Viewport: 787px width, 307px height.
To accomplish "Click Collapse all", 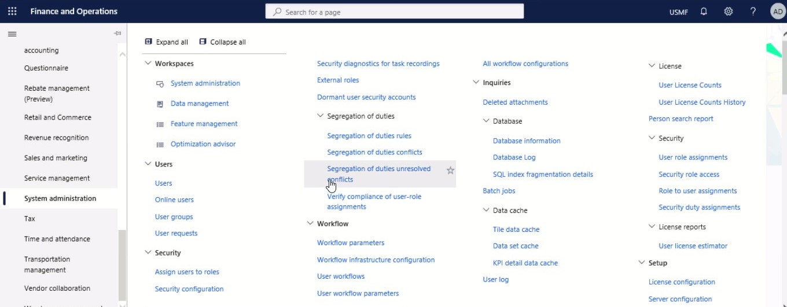I will coord(223,42).
